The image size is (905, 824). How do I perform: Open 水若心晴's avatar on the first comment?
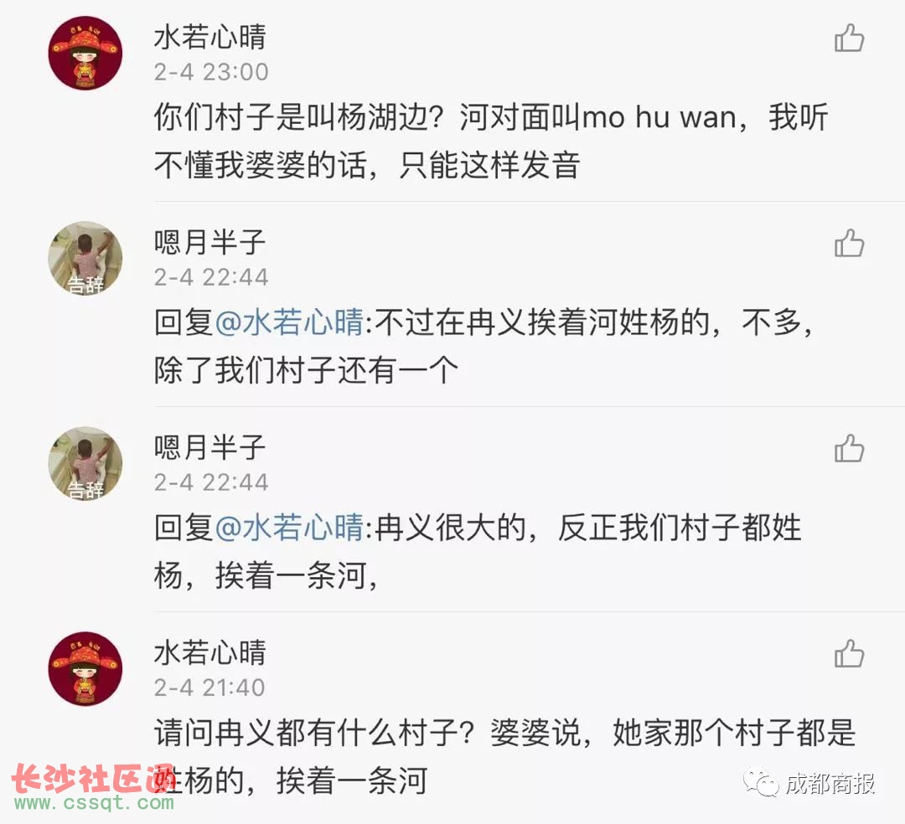coord(85,53)
